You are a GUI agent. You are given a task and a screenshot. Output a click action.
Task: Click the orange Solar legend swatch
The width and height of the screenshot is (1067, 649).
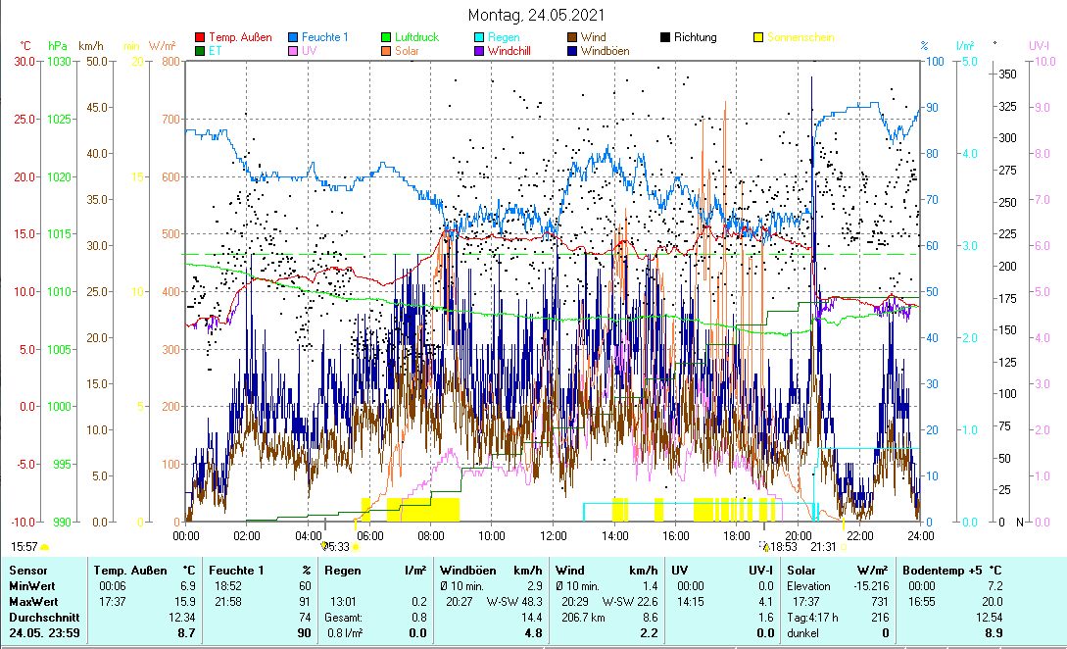tap(386, 51)
